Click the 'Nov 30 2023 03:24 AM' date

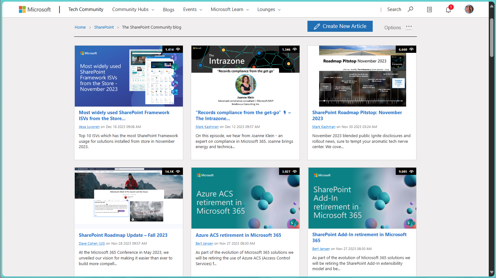[359, 127]
